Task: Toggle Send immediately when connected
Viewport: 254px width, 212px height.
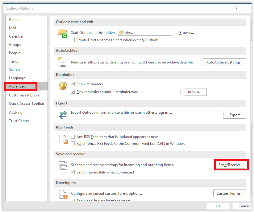Action: point(73,172)
